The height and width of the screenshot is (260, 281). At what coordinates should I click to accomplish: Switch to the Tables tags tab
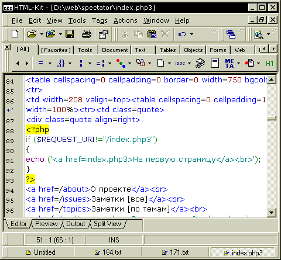point(167,50)
